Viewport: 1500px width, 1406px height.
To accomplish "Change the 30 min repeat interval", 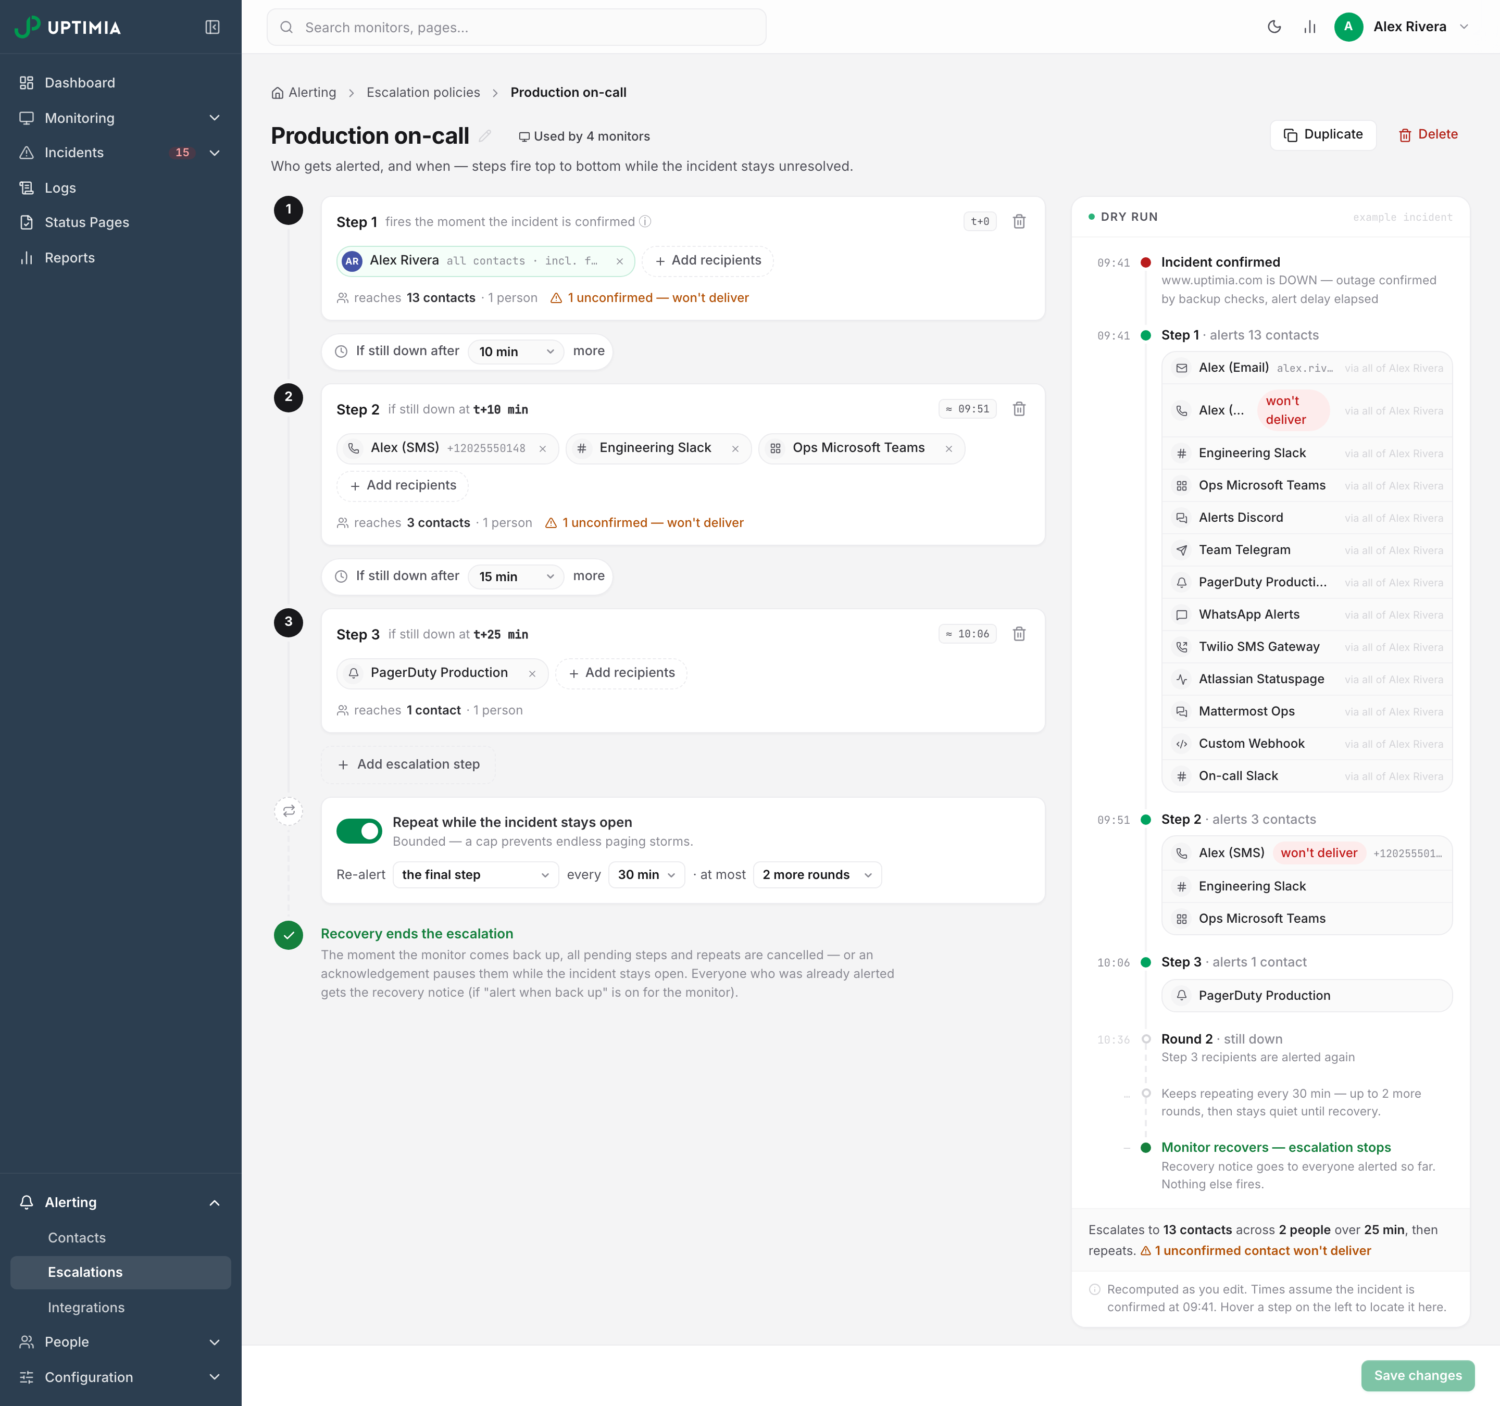I will pos(646,875).
